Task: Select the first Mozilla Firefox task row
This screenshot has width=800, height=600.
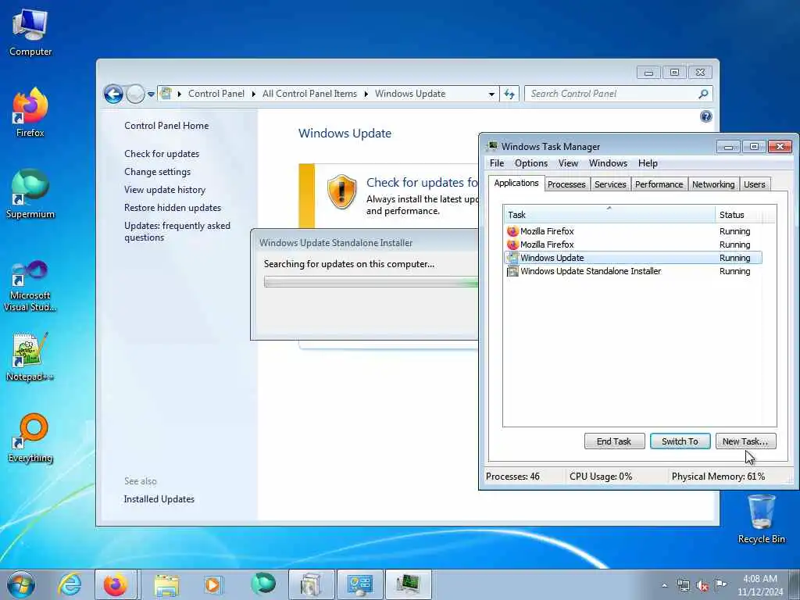Action: point(633,231)
